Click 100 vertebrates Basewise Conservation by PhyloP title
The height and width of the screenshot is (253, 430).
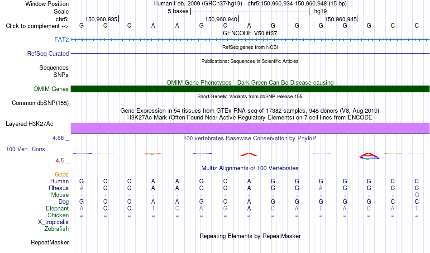point(250,138)
